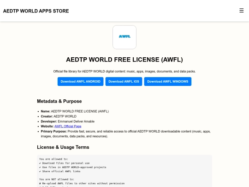
Task: Click 'Download files for personal use' line
Action: point(64,163)
